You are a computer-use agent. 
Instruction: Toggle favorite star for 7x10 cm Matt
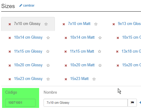pos(96,24)
